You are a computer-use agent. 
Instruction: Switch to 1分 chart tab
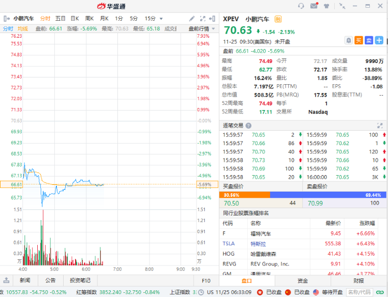tap(119, 19)
